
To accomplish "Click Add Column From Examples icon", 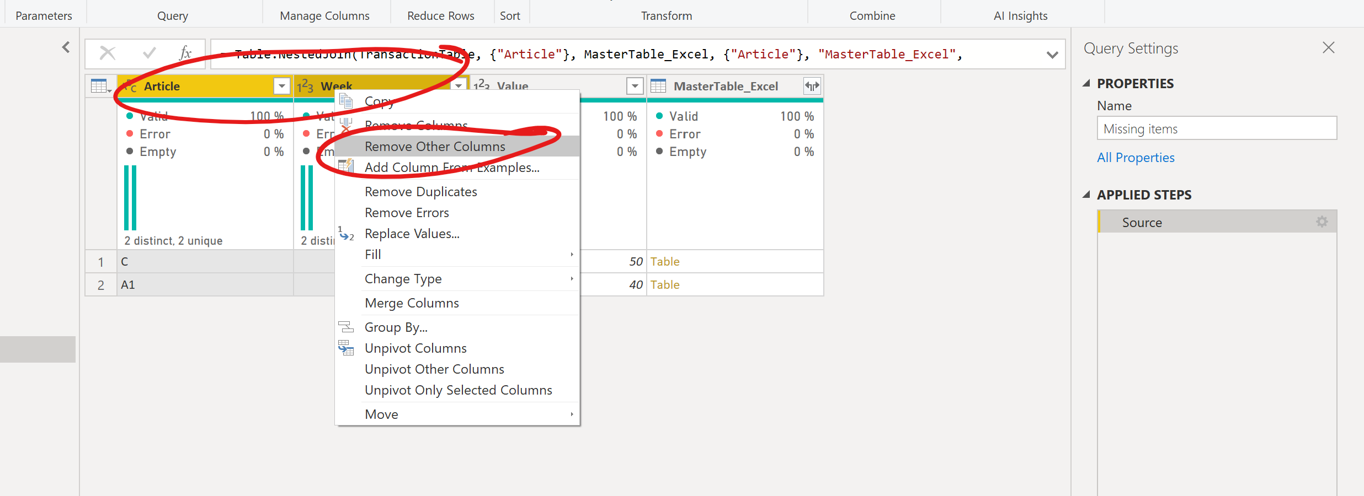I will click(346, 166).
